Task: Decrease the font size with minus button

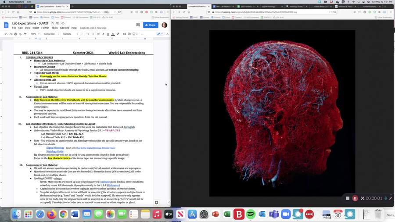Action: point(82,34)
